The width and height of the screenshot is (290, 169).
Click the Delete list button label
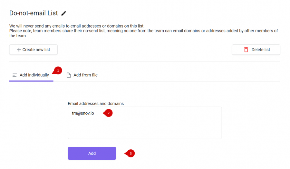pos(261,50)
